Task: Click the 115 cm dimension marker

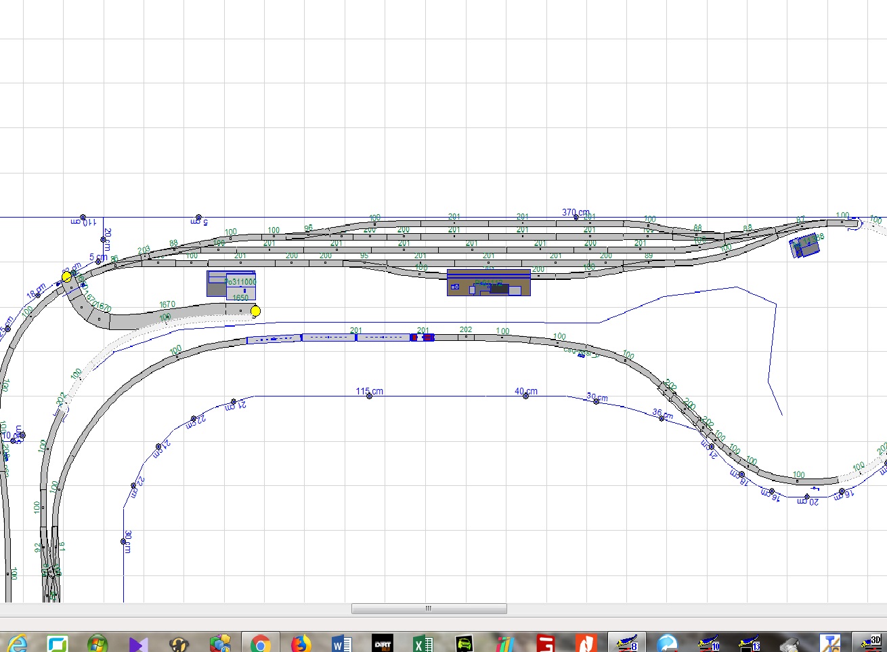Action: coord(370,392)
